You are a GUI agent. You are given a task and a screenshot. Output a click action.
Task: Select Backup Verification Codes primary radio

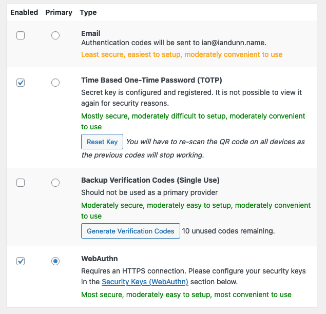pos(55,183)
